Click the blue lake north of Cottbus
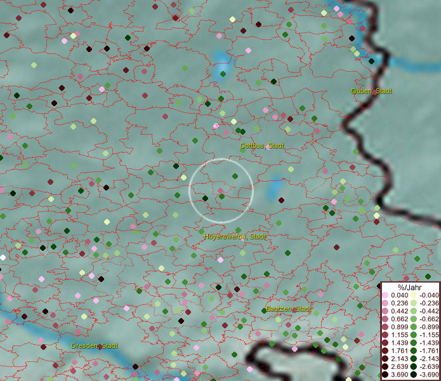 point(222,65)
